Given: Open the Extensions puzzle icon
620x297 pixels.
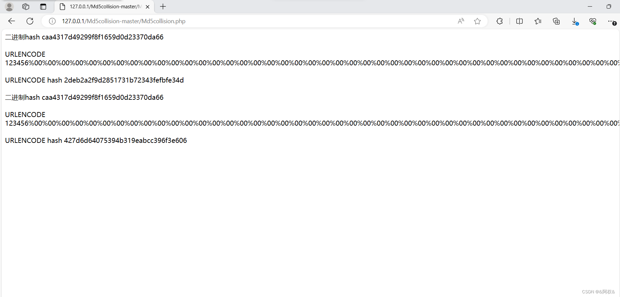Looking at the screenshot, I should 499,21.
